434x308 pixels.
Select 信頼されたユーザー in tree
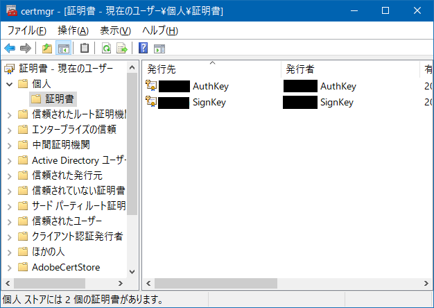(67, 221)
